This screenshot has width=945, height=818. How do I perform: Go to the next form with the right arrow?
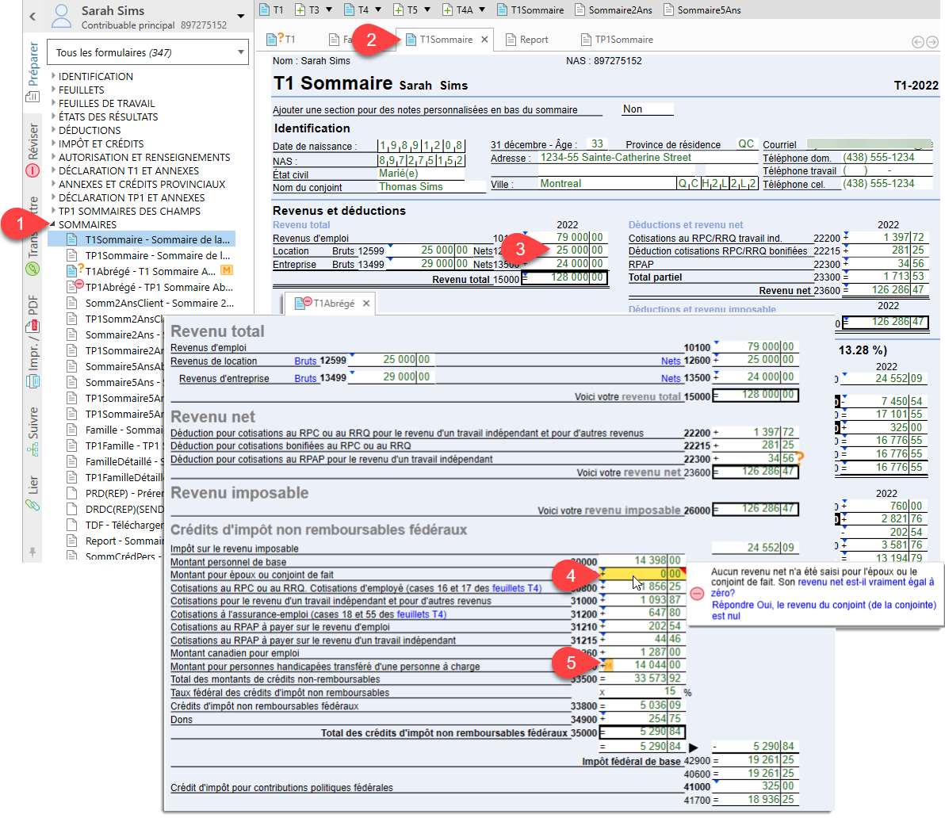[x=932, y=41]
